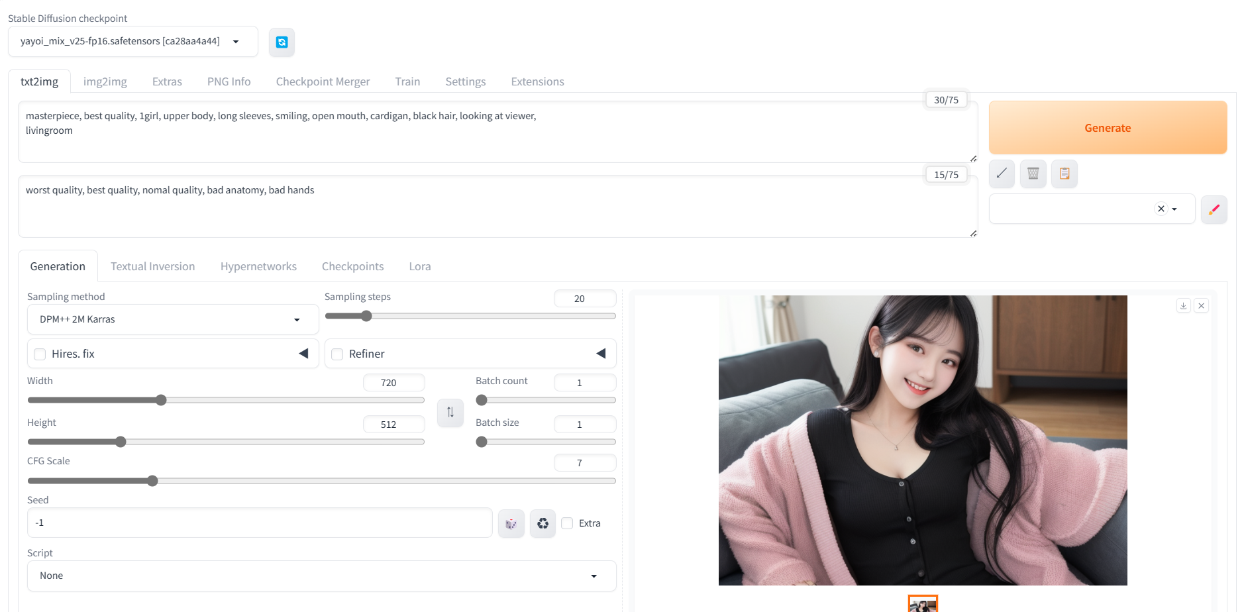Clear the prompt with the trash icon
The height and width of the screenshot is (612, 1246).
[1033, 174]
